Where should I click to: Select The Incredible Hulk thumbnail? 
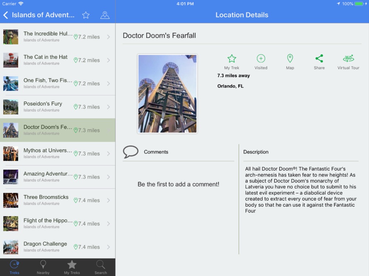coord(11,37)
